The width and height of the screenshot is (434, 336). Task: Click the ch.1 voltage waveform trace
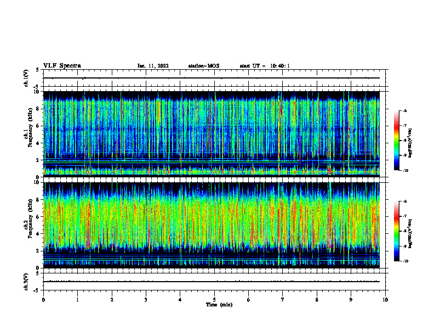click(212, 78)
